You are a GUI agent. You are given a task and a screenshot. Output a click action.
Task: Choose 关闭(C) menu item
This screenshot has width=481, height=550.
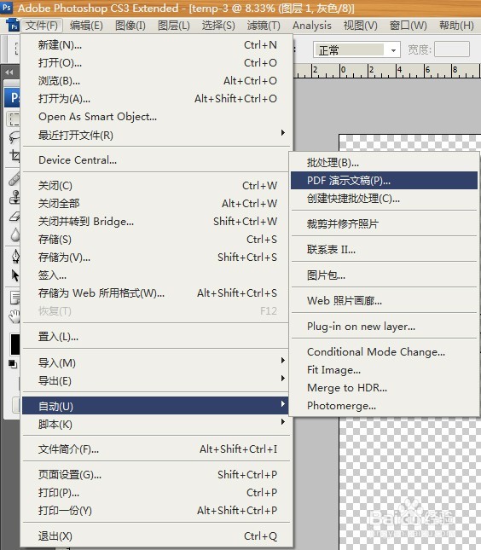(156, 186)
